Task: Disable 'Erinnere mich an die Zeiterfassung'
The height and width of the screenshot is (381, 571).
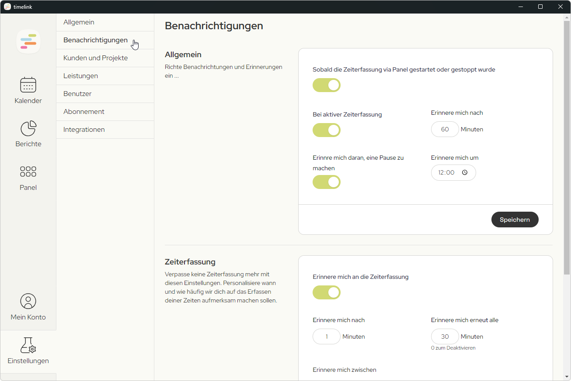Action: (x=326, y=292)
